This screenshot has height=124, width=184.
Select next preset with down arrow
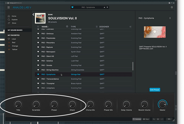pos(107,7)
